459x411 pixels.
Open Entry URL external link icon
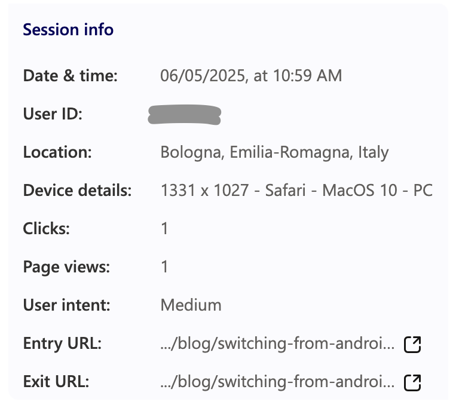(x=413, y=344)
